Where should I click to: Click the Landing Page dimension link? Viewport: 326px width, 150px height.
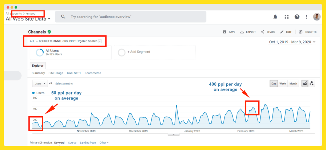click(88, 143)
